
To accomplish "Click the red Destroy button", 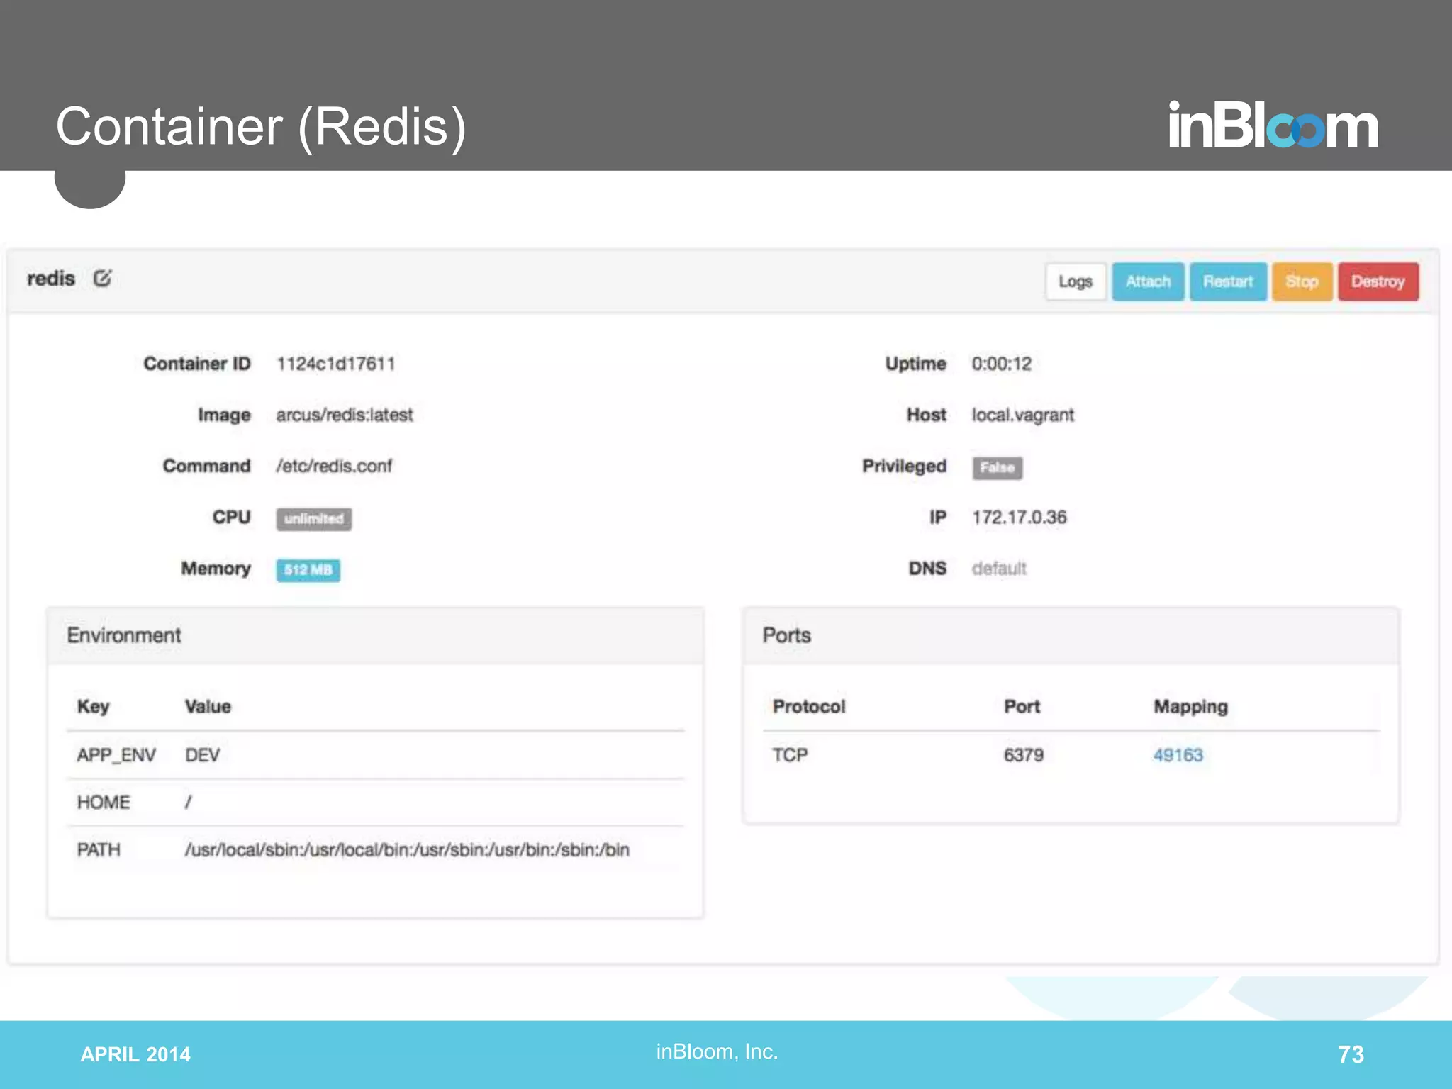I will [1378, 281].
